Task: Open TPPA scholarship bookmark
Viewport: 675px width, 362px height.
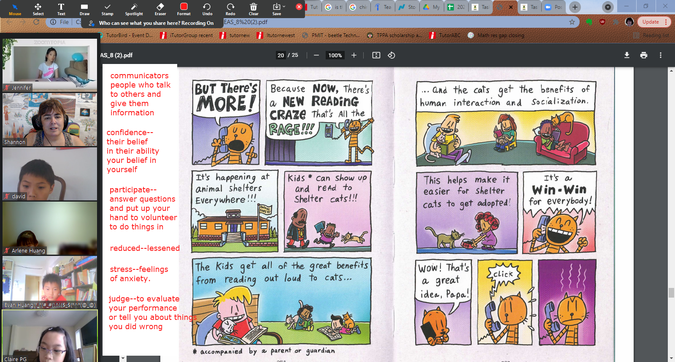Action: click(394, 35)
